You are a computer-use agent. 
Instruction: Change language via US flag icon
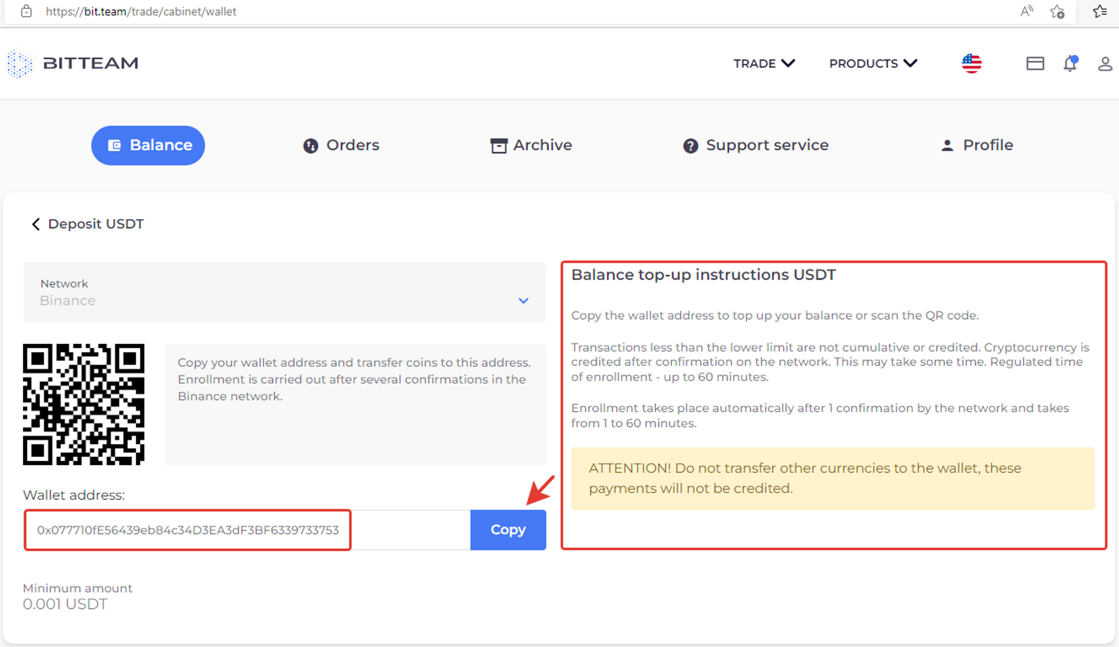tap(972, 63)
